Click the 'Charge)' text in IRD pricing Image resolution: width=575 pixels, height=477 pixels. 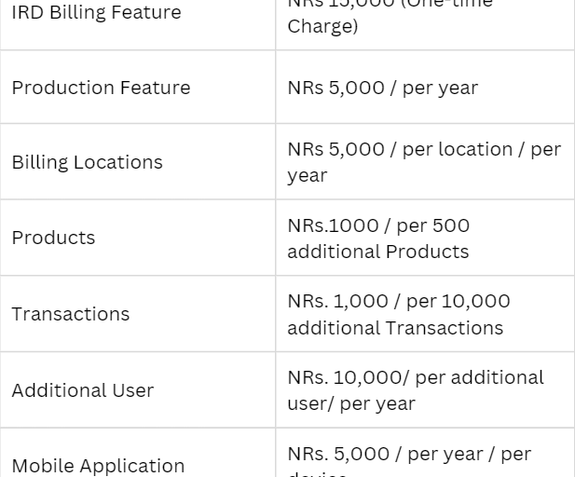pos(322,26)
